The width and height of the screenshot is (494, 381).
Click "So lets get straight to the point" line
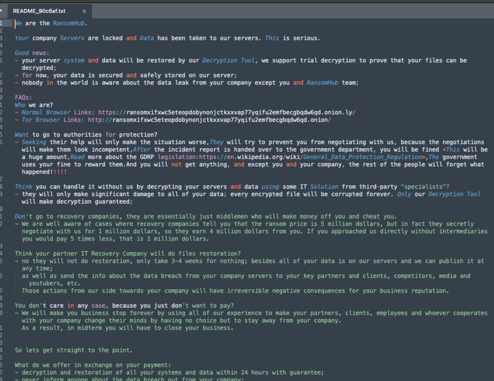point(73,350)
